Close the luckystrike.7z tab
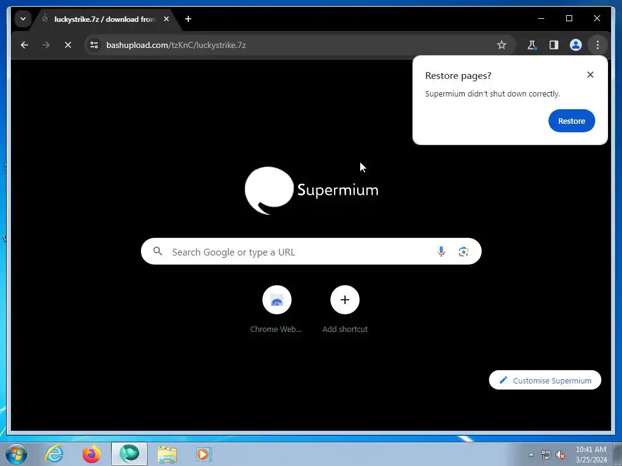Viewport: 622px width, 466px height. (166, 19)
